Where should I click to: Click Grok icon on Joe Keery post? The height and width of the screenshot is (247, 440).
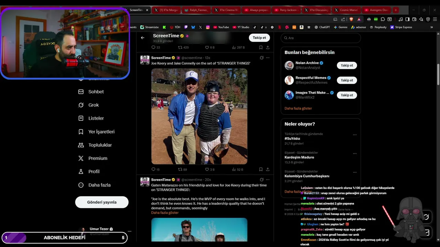pyautogui.click(x=262, y=58)
